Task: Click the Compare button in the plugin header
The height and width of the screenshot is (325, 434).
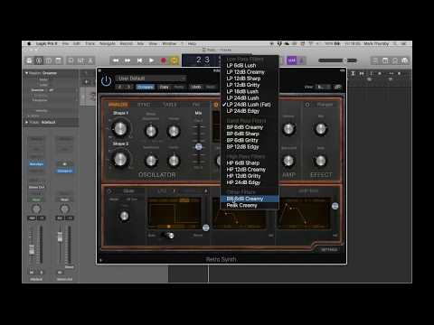Action: tap(145, 87)
